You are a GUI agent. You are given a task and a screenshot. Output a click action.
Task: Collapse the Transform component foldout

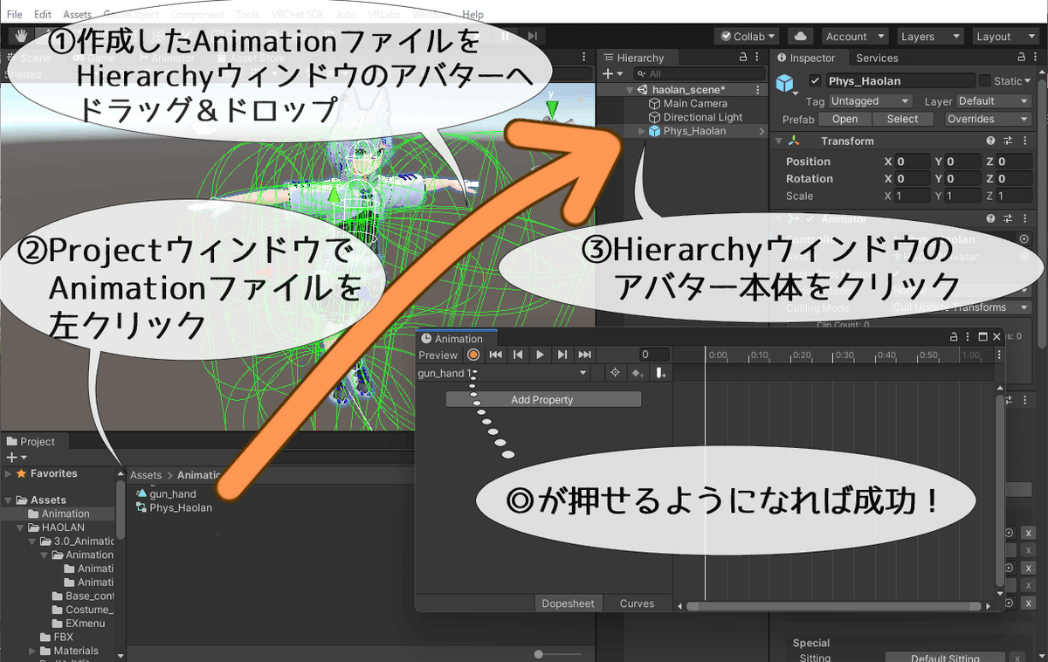(779, 141)
